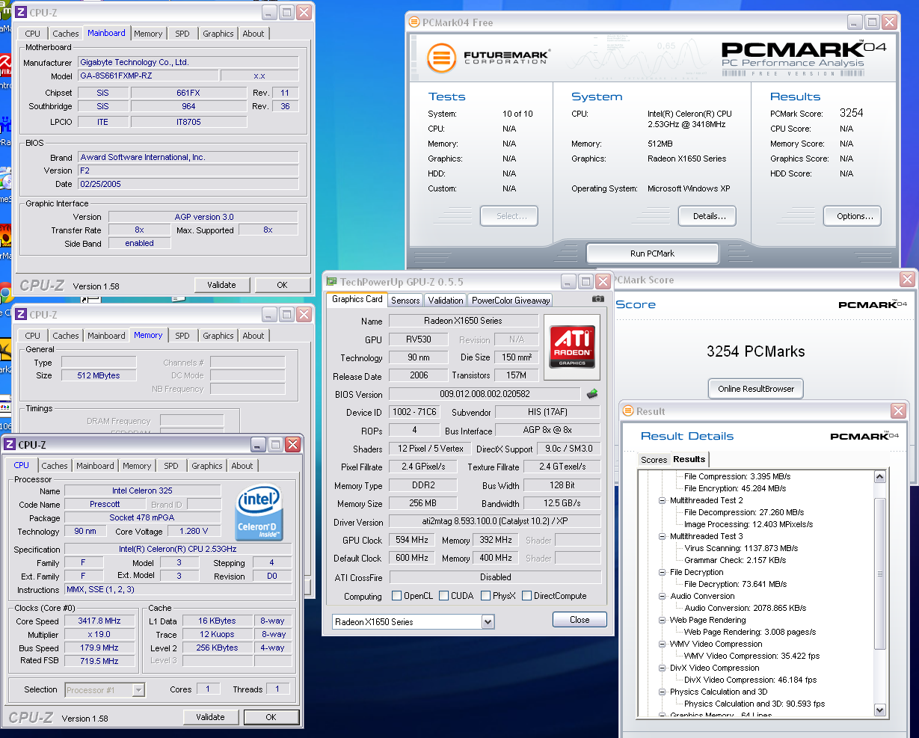Click the Details... button under System
Screen dimensions: 919x738
coord(709,216)
